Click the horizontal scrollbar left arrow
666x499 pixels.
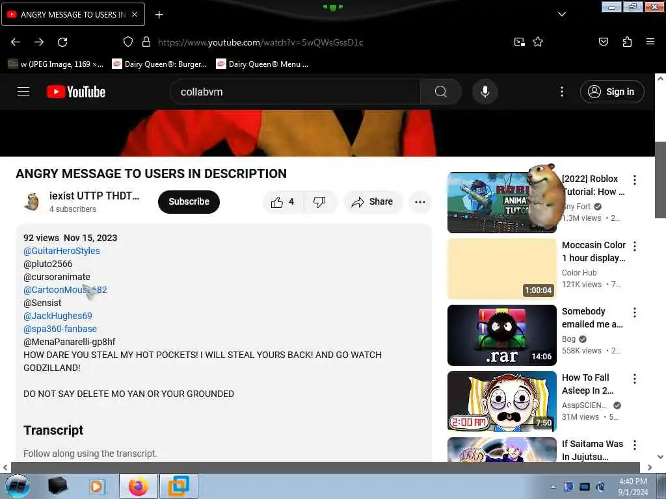pos(5,467)
